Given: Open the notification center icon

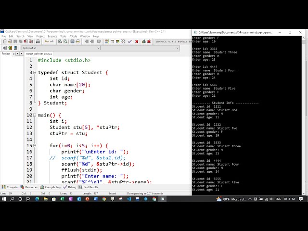Looking at the screenshot, I should (301, 199).
